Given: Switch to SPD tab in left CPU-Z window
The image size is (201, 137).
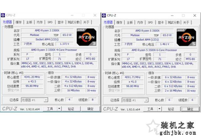Looking at the screenshot, I should (50, 22).
